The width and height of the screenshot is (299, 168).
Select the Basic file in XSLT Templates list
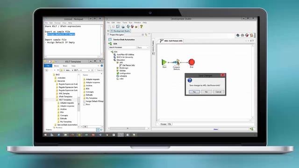pos(88,105)
